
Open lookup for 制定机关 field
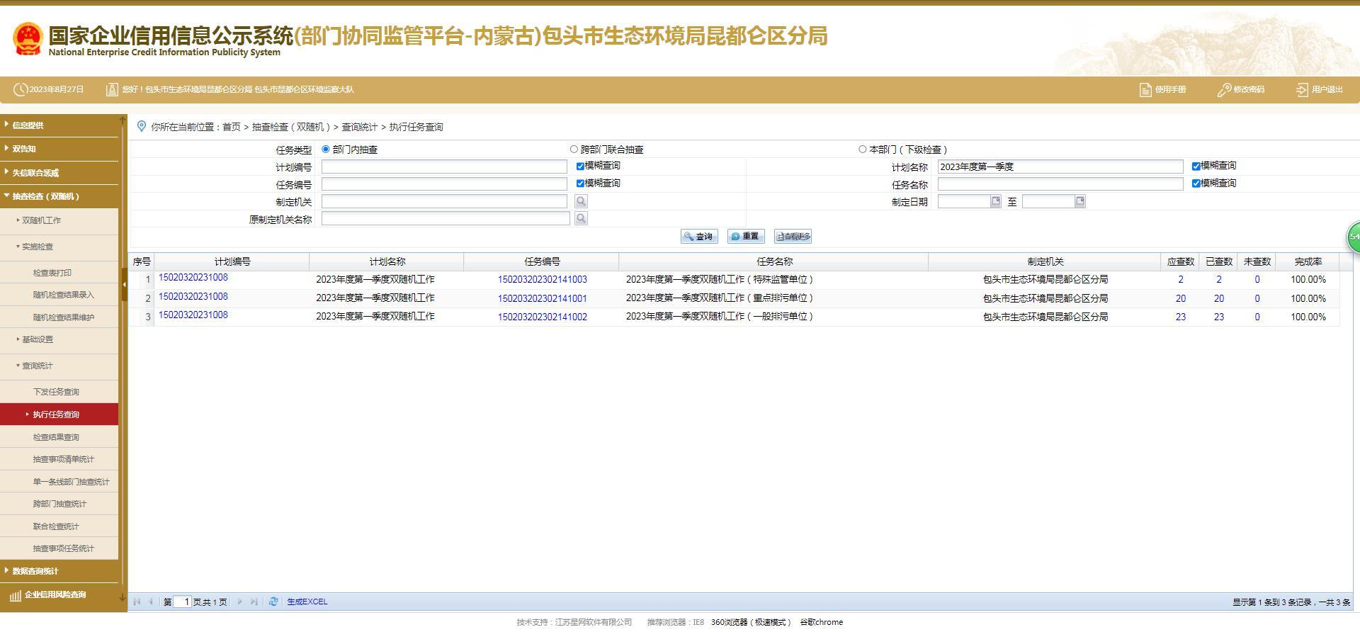pos(581,201)
